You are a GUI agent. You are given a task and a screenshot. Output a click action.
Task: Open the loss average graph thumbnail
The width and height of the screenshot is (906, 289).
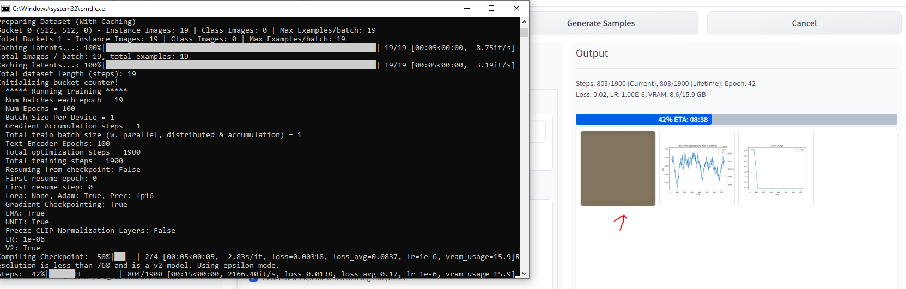[697, 168]
